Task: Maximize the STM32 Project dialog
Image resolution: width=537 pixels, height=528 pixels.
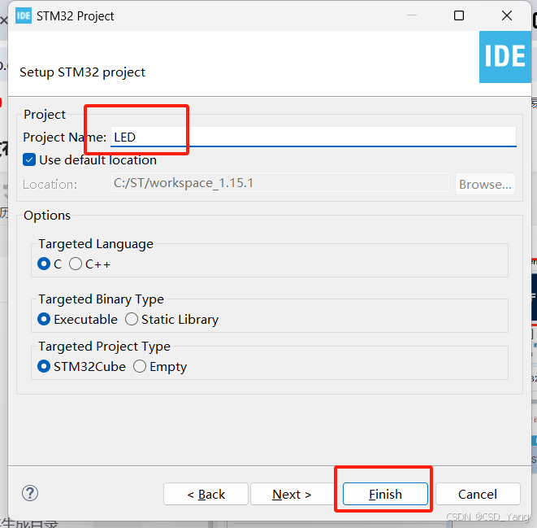Action: coord(459,15)
